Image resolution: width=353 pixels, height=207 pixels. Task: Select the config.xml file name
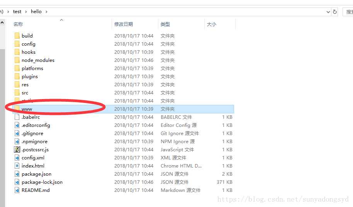33,157
